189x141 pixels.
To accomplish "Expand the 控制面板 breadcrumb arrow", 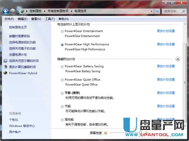I will [x=45, y=11].
